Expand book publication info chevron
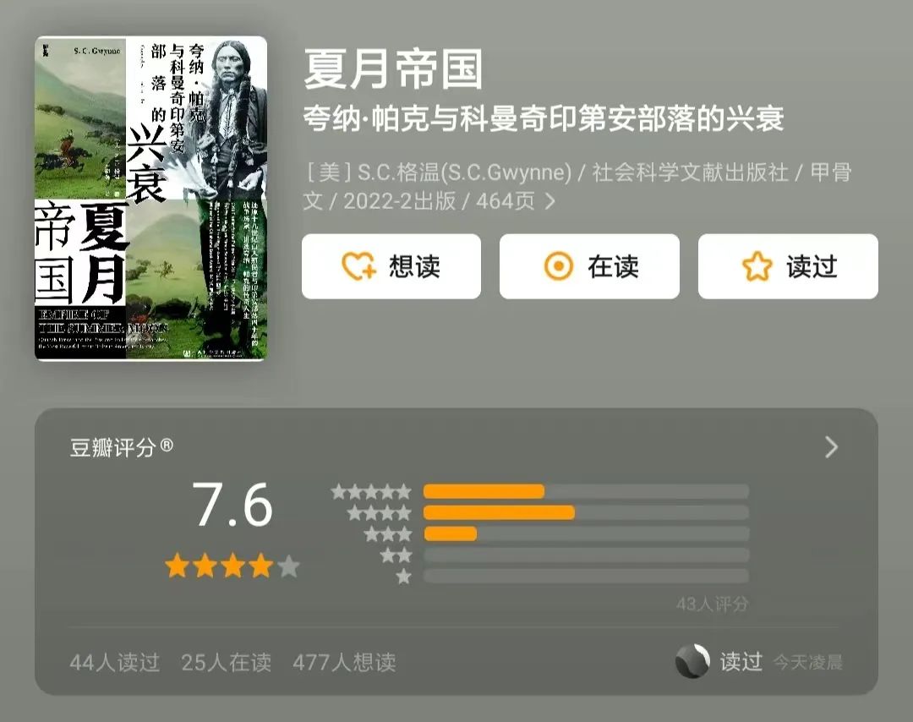The width and height of the screenshot is (913, 722). pyautogui.click(x=549, y=201)
